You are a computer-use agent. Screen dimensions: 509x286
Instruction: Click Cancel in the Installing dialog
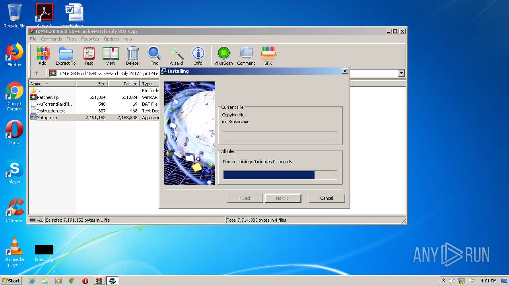tap(326, 198)
